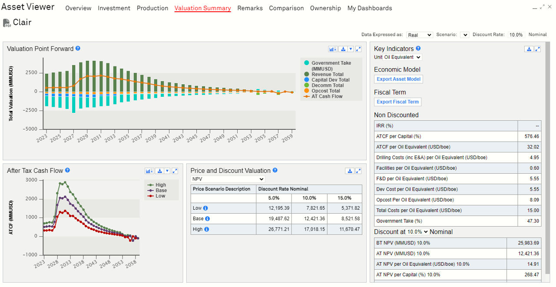Click the Discount Rate input field
This screenshot has height=287, width=556.
[516, 35]
